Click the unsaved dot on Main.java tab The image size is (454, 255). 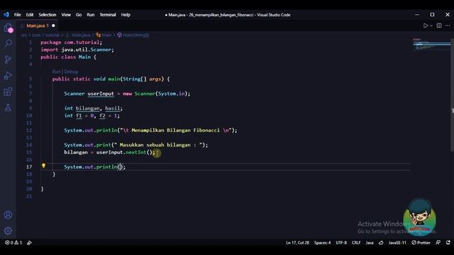(53, 25)
